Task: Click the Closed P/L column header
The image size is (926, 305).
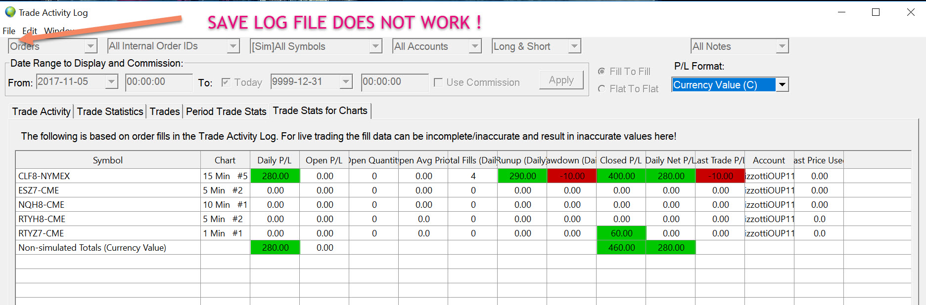Action: click(x=621, y=160)
